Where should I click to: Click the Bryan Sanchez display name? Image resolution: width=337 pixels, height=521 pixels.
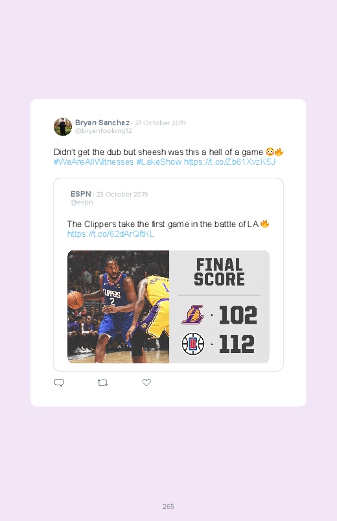pos(102,123)
